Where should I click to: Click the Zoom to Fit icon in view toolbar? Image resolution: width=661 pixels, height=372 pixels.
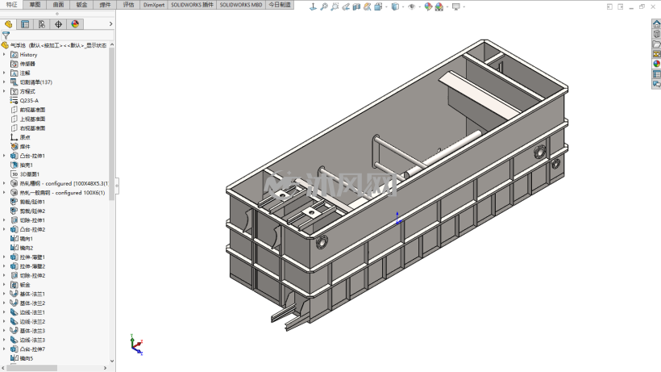[324, 6]
